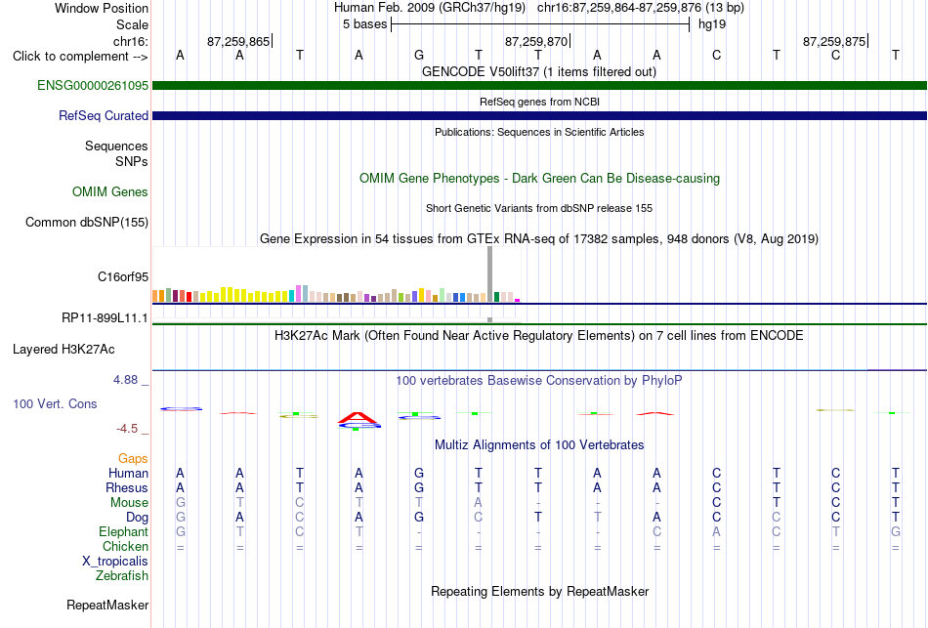Select the RepeatMasker track label
This screenshot has width=928, height=628.
click(107, 605)
